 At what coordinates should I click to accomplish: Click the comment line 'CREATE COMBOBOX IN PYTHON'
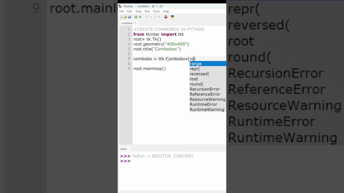point(169,29)
